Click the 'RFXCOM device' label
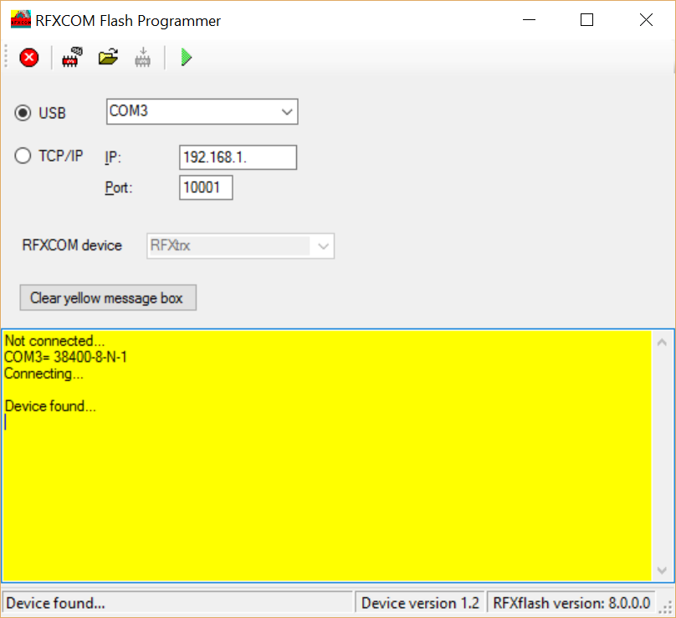676x618 pixels. point(72,245)
